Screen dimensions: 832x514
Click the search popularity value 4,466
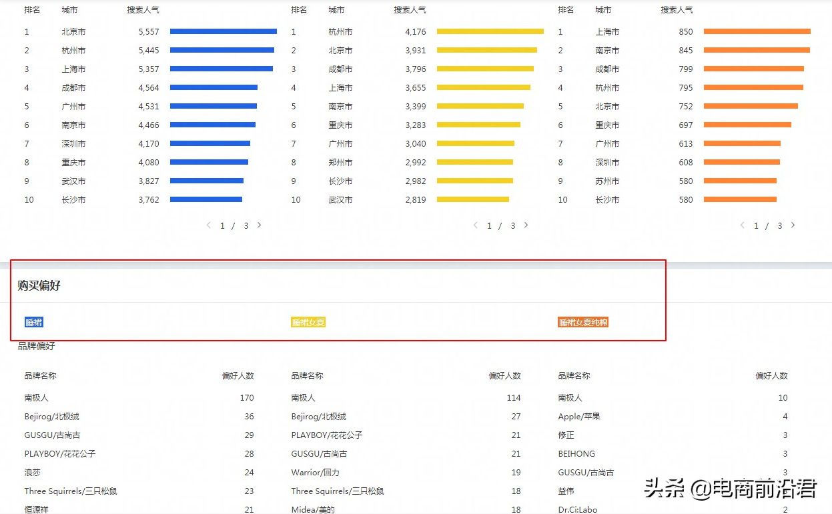pyautogui.click(x=149, y=125)
